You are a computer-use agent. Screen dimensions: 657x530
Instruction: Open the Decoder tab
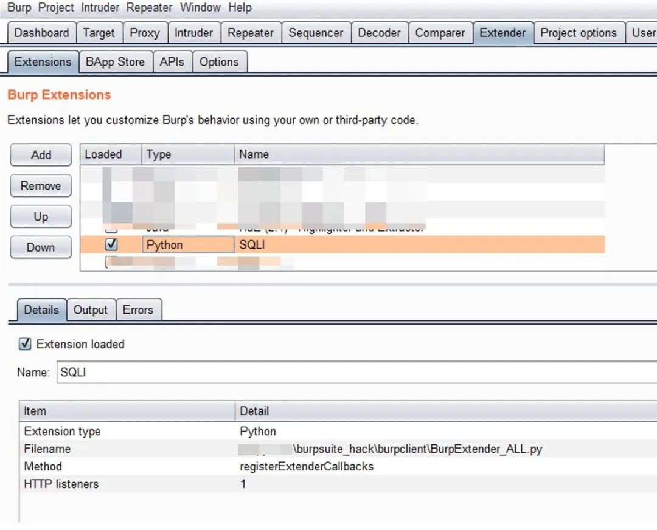[379, 33]
